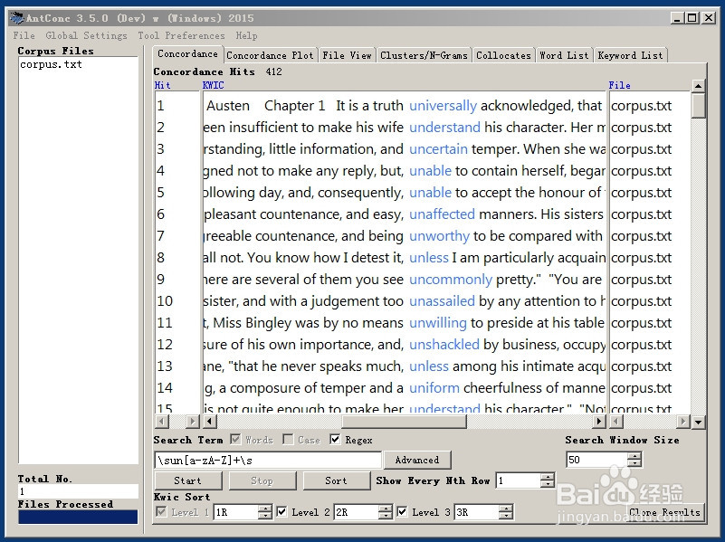Switch to the Word List tab
Screen dimensions: 725x542
coord(564,55)
